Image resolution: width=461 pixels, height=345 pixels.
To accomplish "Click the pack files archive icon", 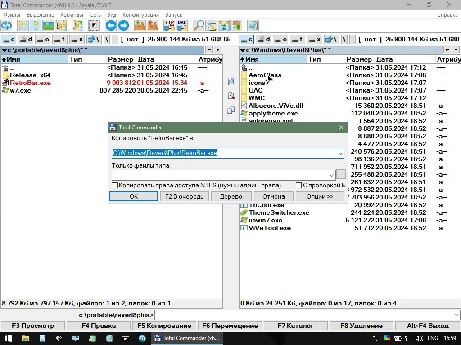I will point(140,26).
